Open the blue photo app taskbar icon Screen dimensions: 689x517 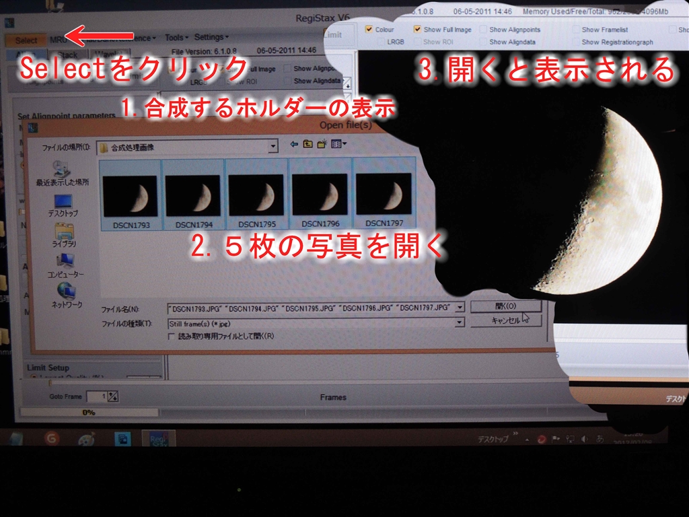[x=122, y=439]
